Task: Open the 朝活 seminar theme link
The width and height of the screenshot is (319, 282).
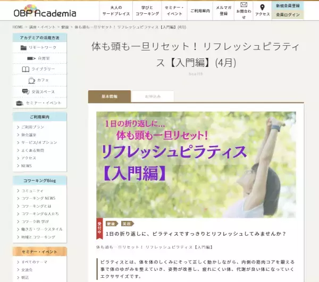Action: (25, 278)
